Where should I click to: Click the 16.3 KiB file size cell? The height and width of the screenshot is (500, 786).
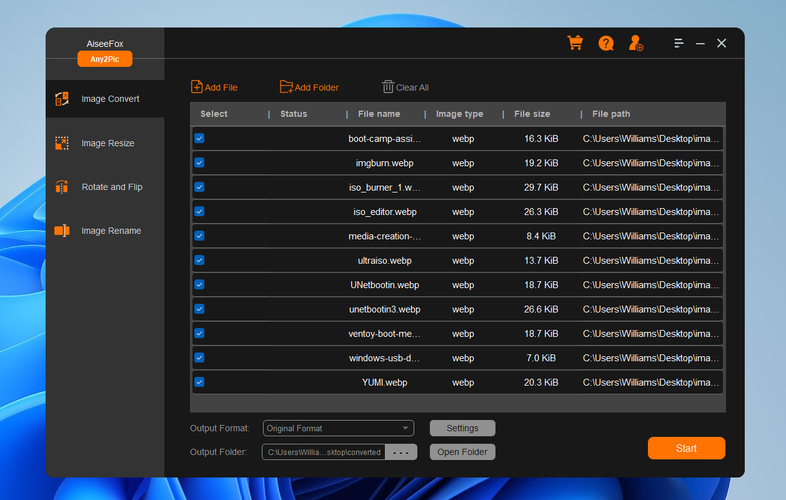tap(541, 139)
